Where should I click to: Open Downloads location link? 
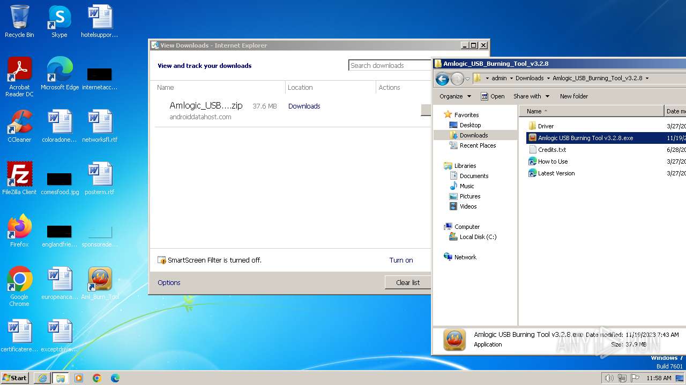[x=304, y=106]
